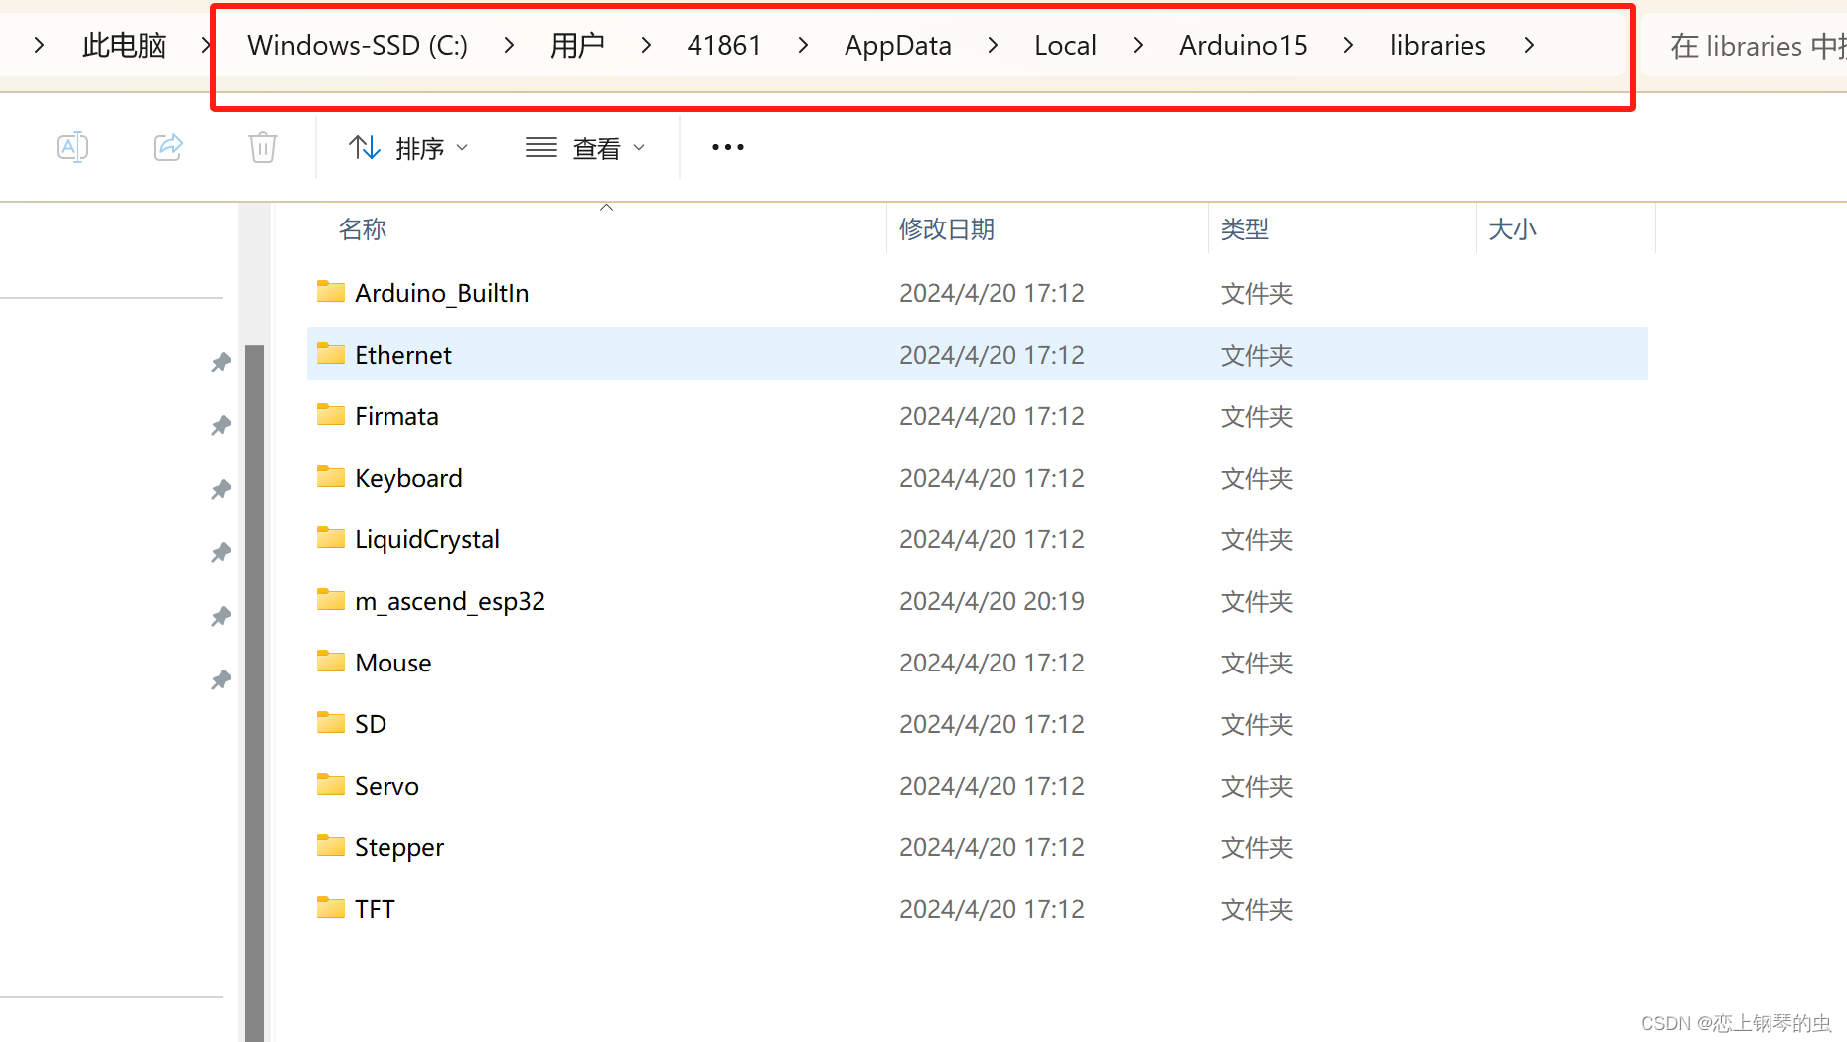Click the Servo folder name
This screenshot has height=1042, width=1847.
[386, 786]
